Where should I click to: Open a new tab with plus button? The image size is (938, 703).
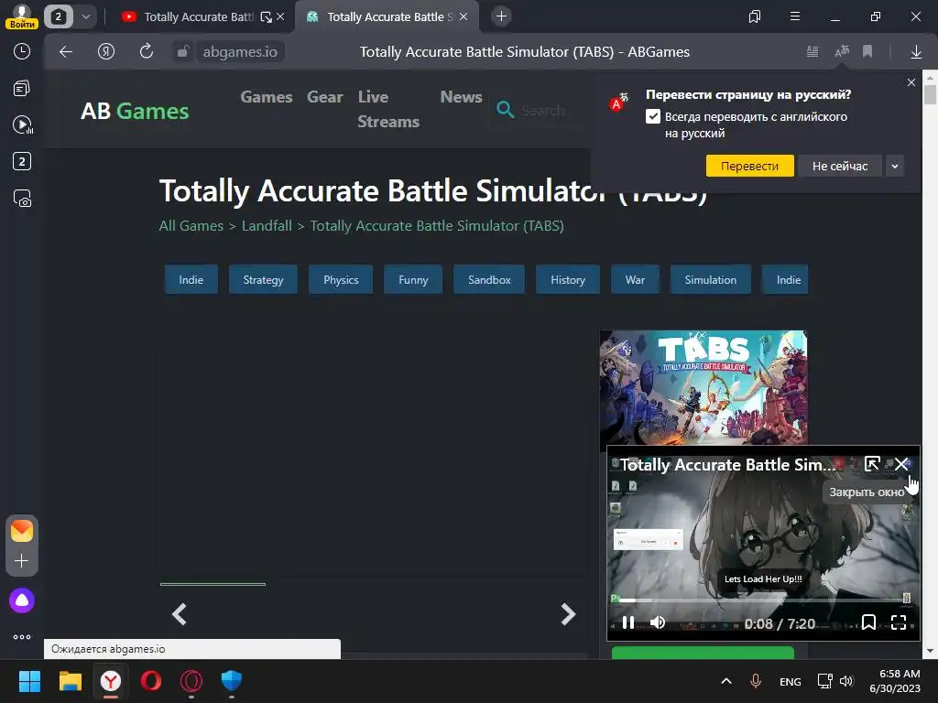tap(501, 16)
